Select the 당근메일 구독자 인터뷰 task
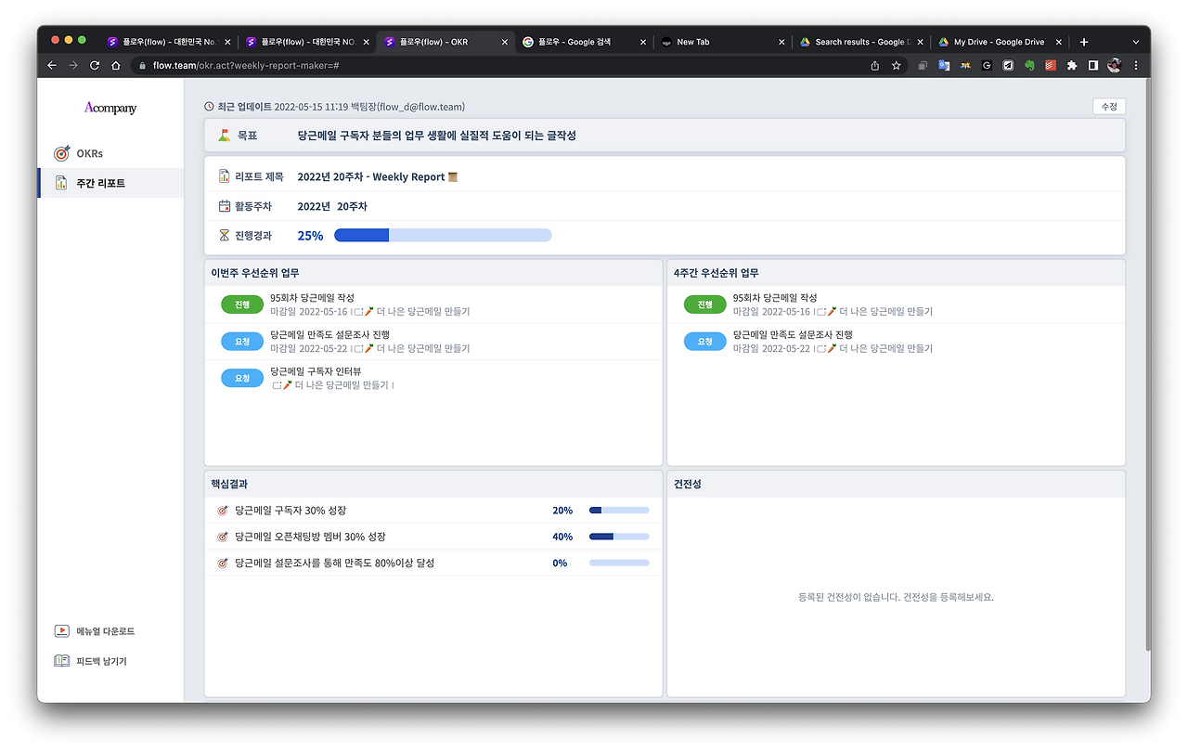The width and height of the screenshot is (1188, 752). (316, 371)
